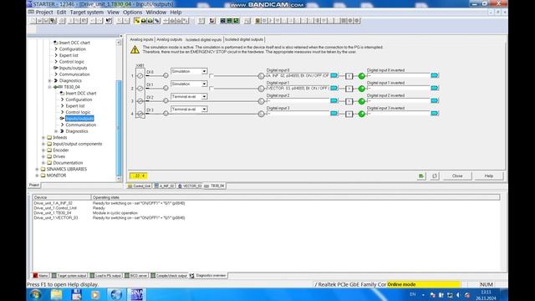Expand the Infeeds tree folder
Screen dimensions: 535x301
[43, 137]
